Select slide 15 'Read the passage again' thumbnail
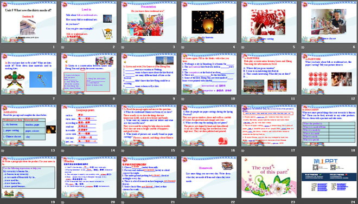This screenshot has height=204, width=358. (149, 125)
